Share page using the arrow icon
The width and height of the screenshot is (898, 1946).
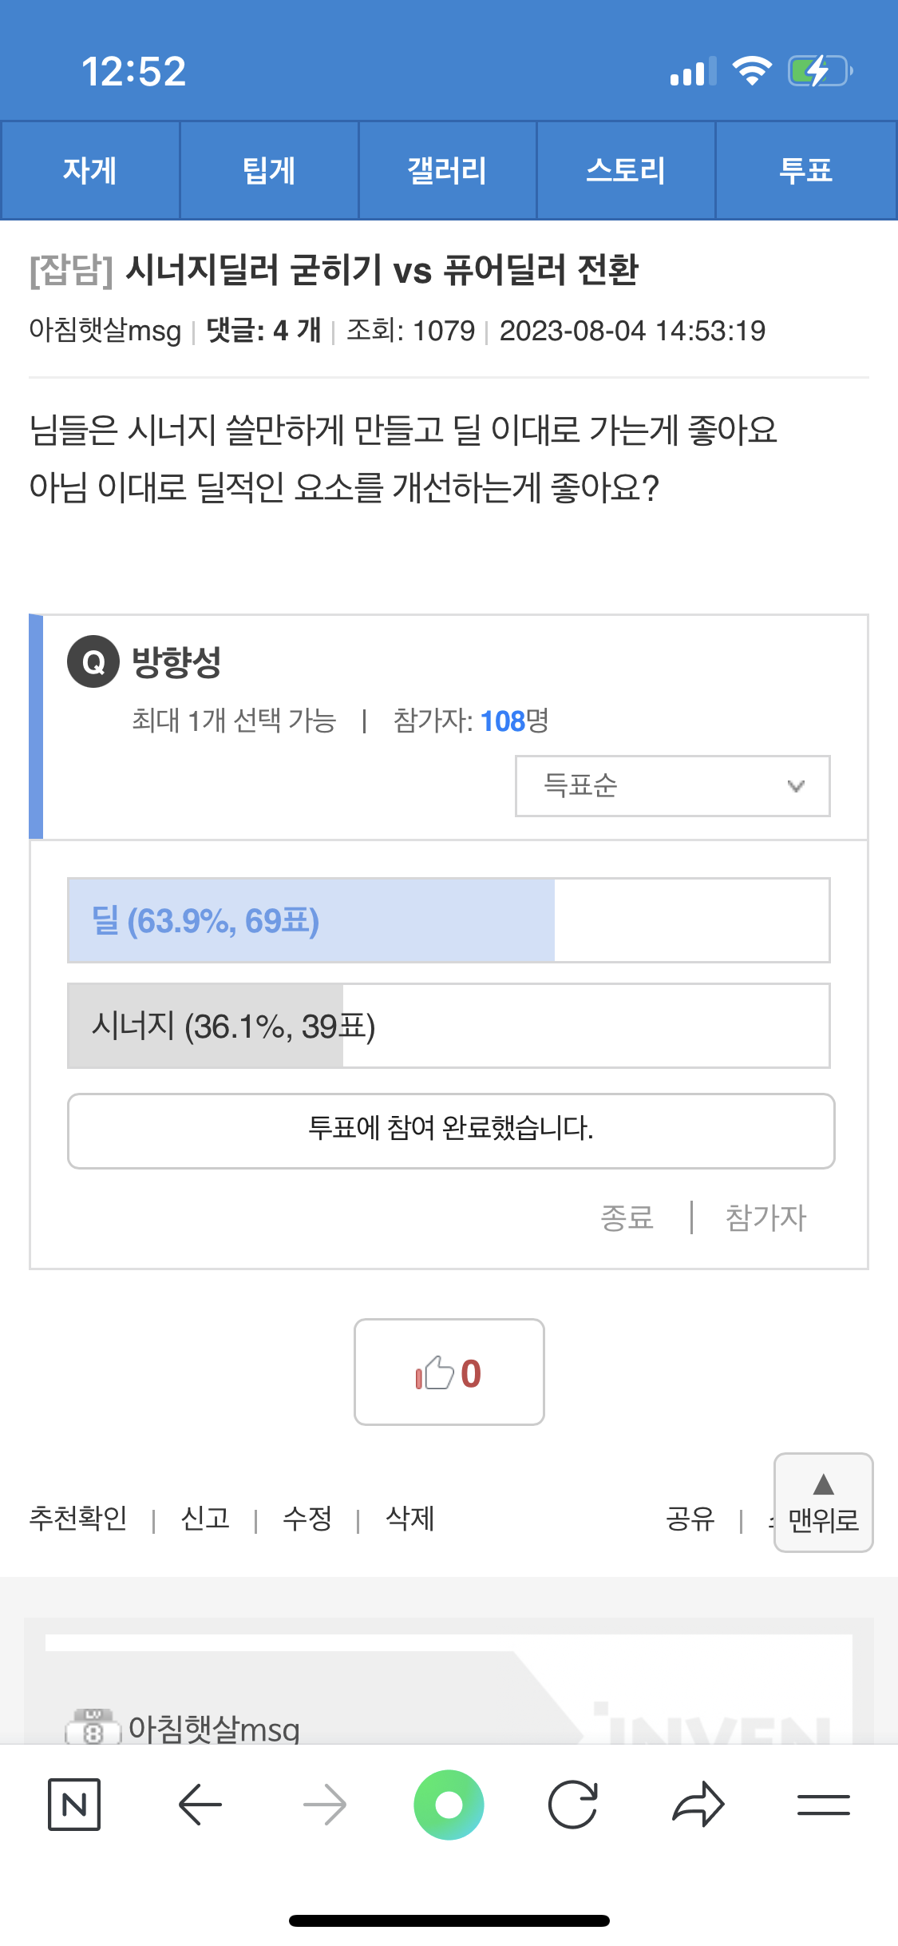(x=698, y=1805)
